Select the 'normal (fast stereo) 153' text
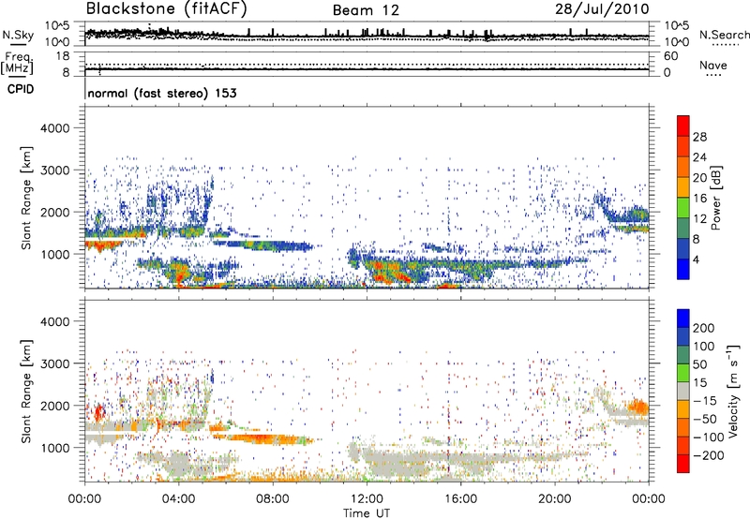This screenshot has width=750, height=519. click(162, 94)
